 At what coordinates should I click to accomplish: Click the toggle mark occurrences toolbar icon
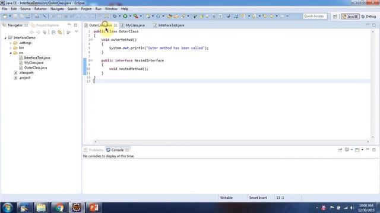pyautogui.click(x=202, y=16)
